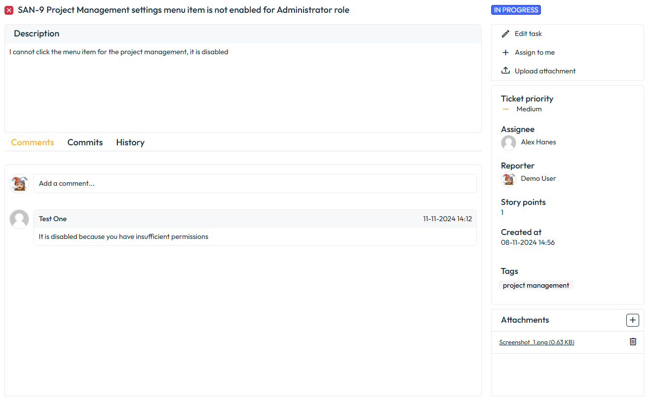Screen dimensions: 652x400
Task: Click the plus icon beside Assign to me
Action: [505, 52]
